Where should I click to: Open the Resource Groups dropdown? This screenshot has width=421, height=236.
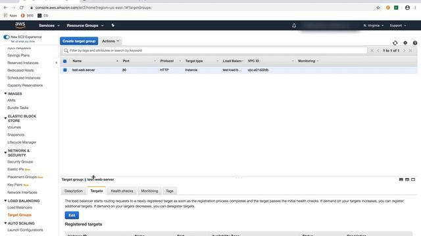point(85,26)
